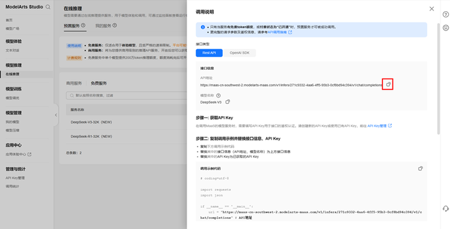
Task: Open 调用统计 in sidebar
Action: (12, 187)
